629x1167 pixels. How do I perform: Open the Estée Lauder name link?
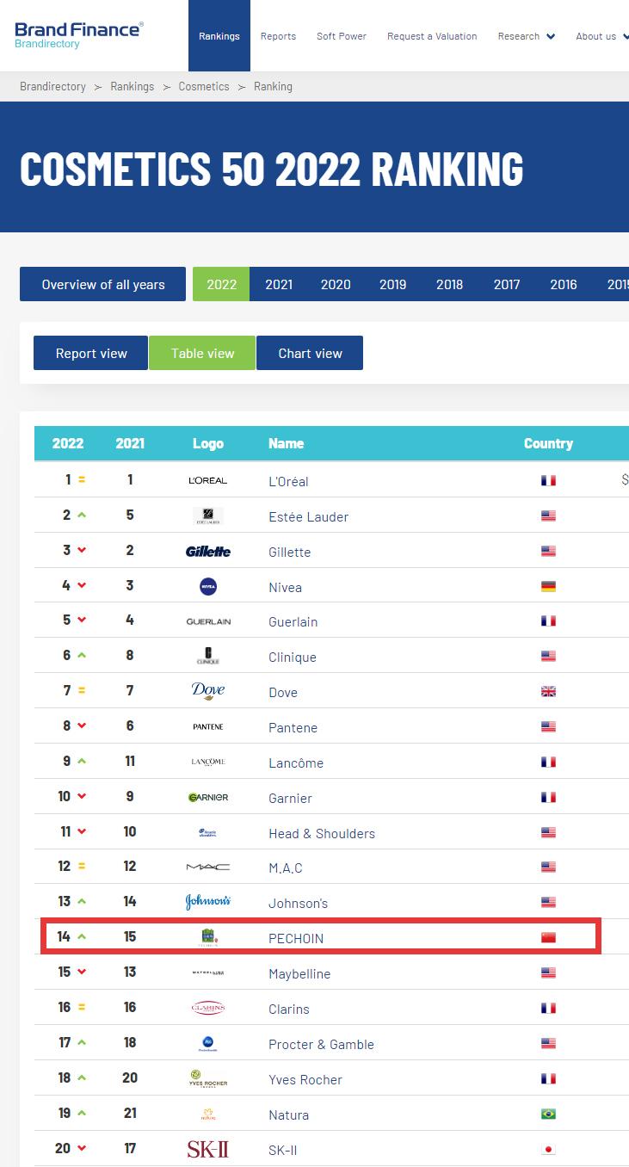[308, 516]
